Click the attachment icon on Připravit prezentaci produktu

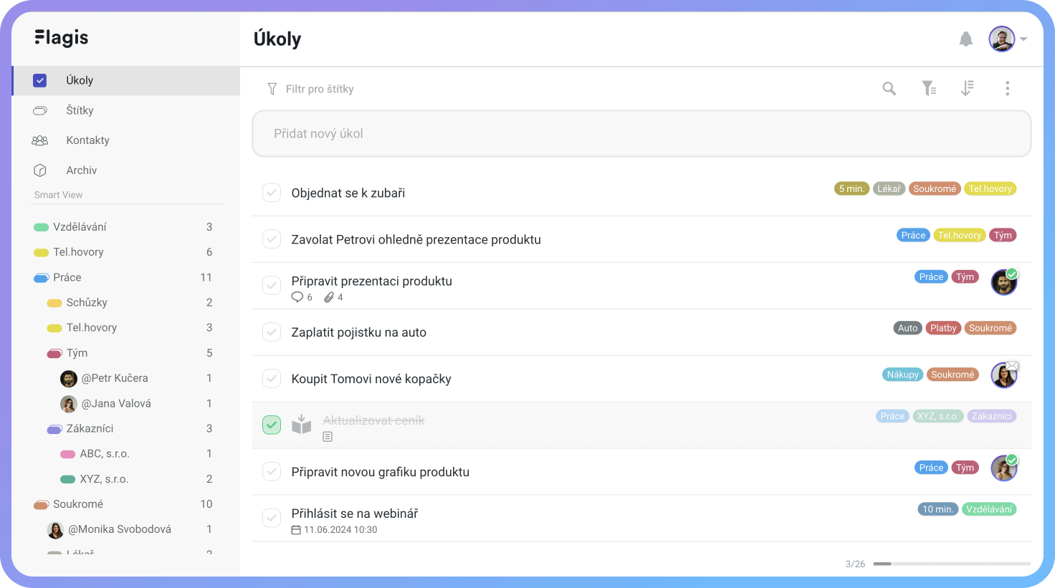point(329,297)
